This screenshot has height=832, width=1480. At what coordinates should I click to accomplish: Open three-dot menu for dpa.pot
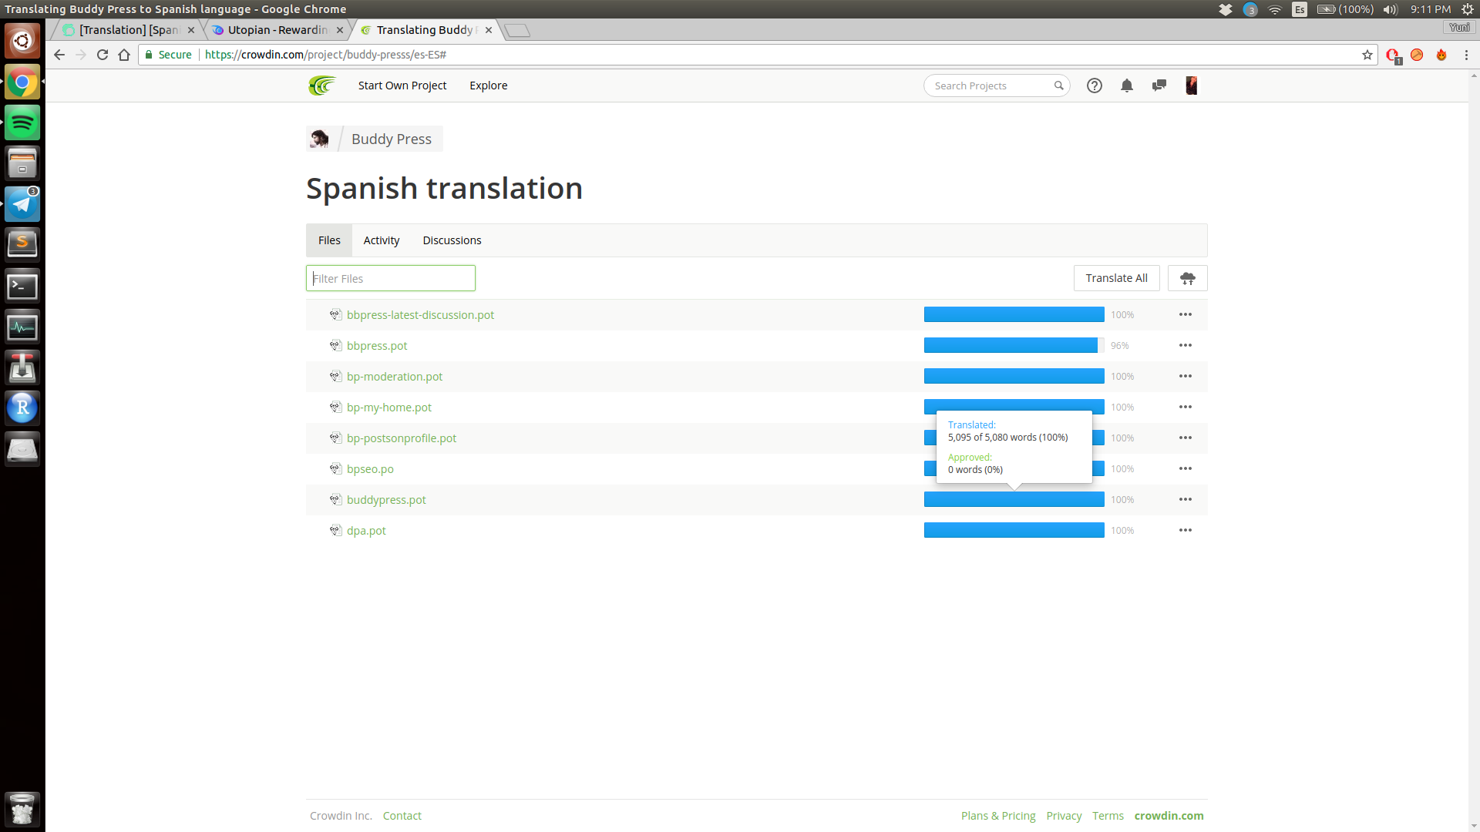(1186, 530)
